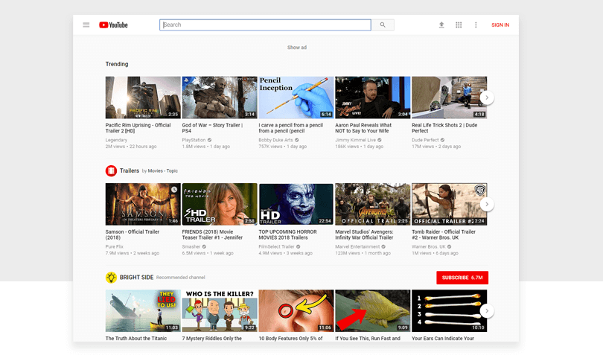Viewport: 603px width, 358px height.
Task: Click title '7 Mystery Riddles Only the'
Action: (212, 339)
